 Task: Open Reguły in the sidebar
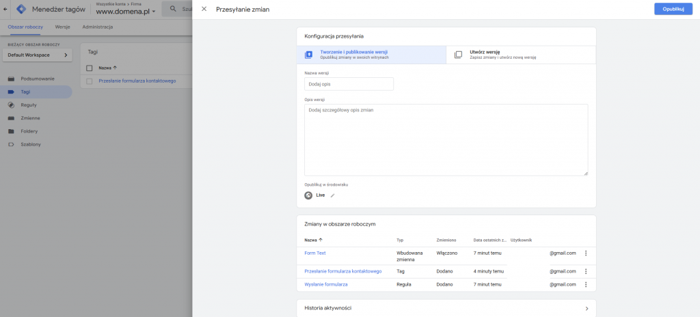(x=36, y=105)
